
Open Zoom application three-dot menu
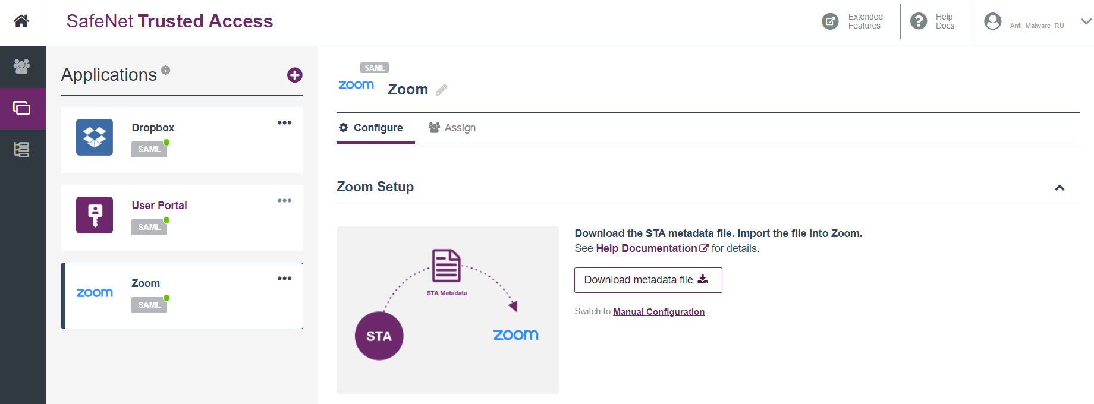pos(284,279)
